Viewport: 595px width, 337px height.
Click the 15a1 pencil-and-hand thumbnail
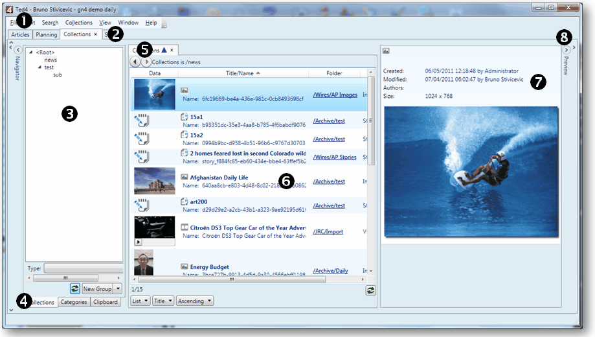click(x=142, y=121)
